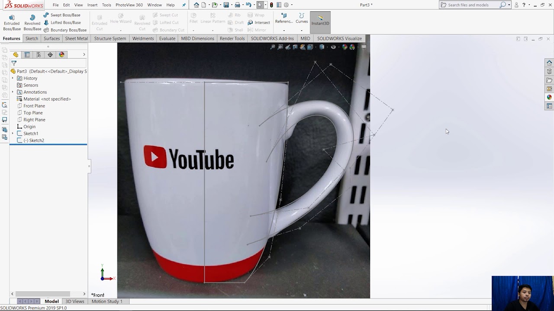The width and height of the screenshot is (554, 311).
Task: Click the Intersect tool
Action: [259, 22]
